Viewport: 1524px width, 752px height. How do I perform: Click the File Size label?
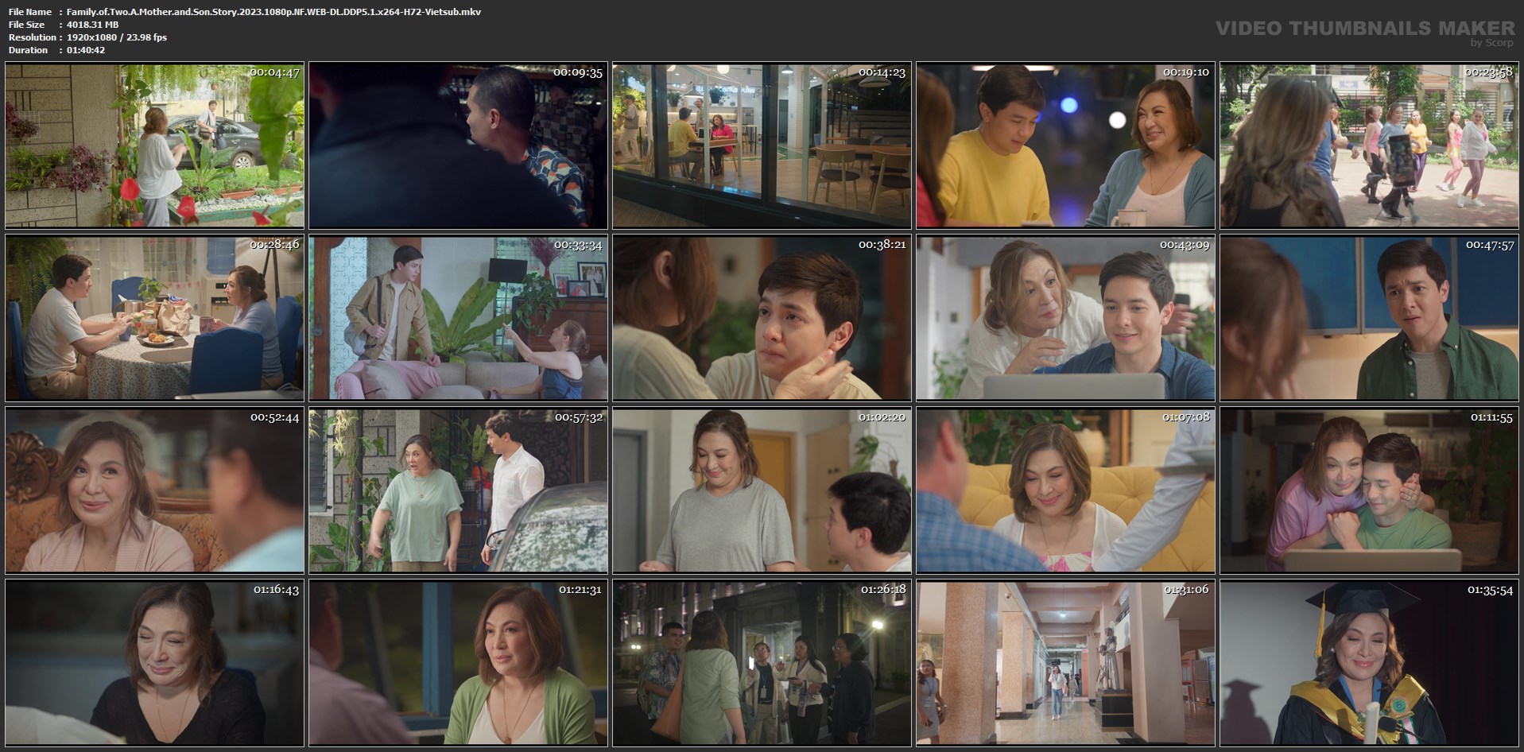coord(26,25)
